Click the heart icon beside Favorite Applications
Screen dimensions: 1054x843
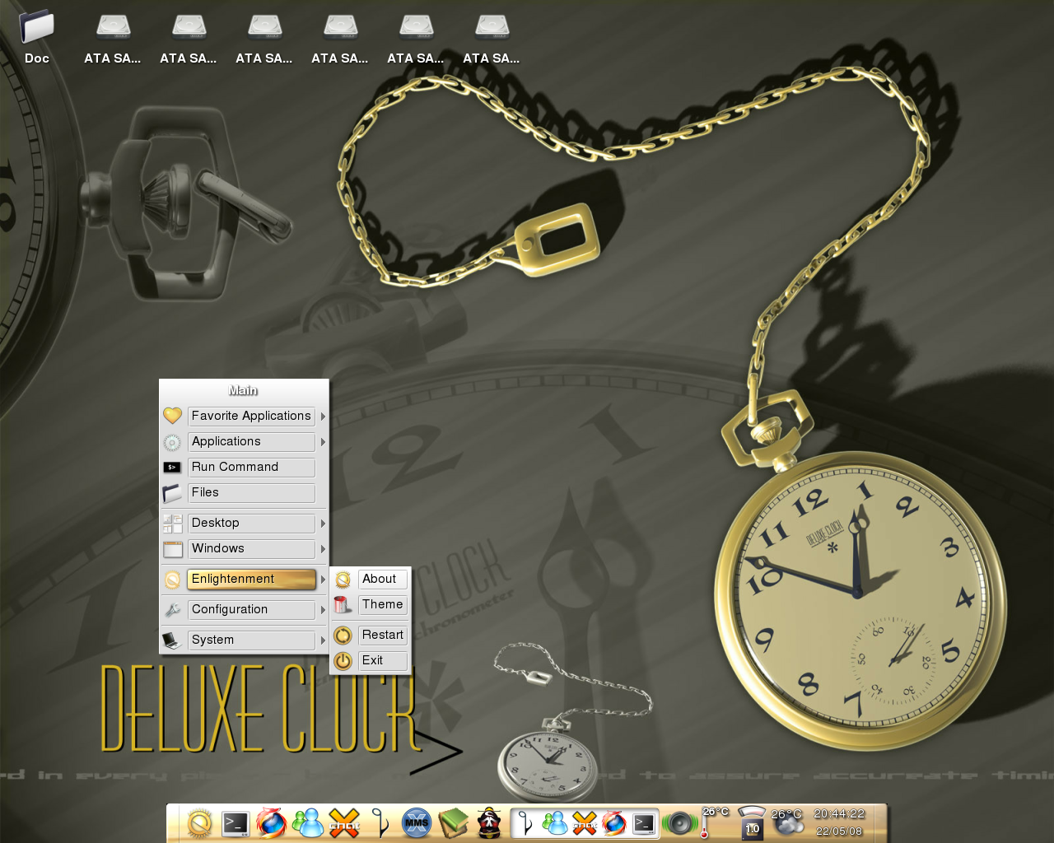172,416
